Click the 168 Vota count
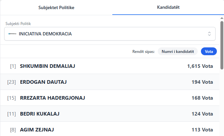 202,98
